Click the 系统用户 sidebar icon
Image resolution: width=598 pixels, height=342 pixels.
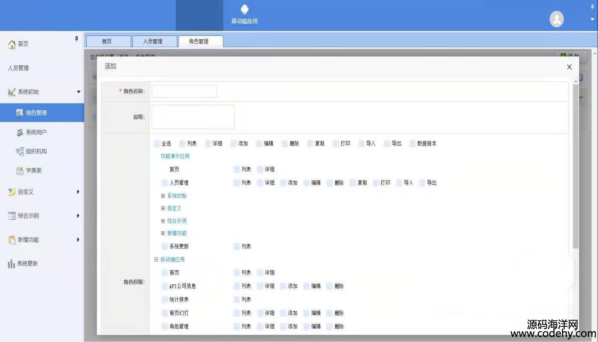(x=20, y=133)
